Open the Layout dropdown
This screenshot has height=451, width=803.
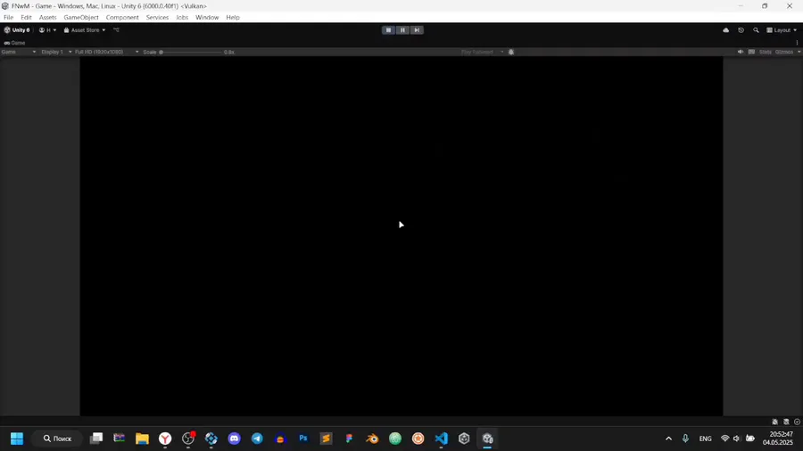pyautogui.click(x=782, y=30)
